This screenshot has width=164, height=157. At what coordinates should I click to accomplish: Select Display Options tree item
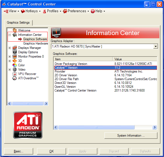28,52
